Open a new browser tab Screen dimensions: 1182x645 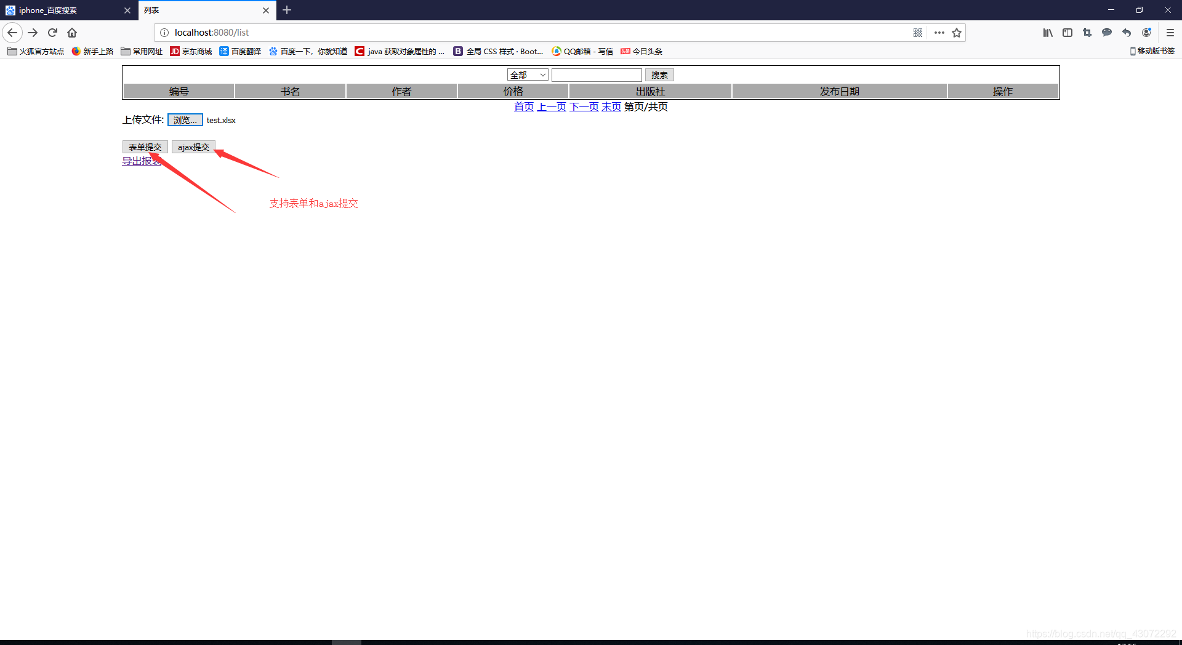[287, 10]
